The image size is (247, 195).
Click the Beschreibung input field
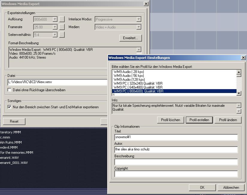click(176, 162)
